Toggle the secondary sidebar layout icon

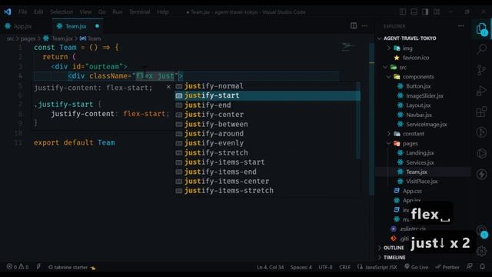click(425, 12)
